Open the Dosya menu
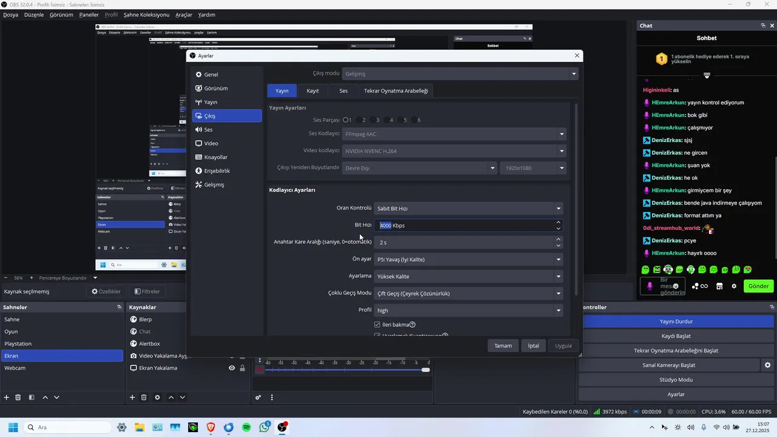The image size is (777, 437). [10, 15]
